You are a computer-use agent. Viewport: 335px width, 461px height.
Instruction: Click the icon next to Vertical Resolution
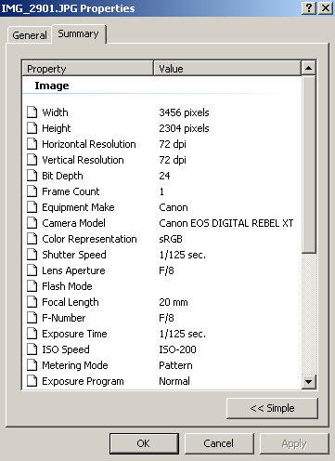click(x=32, y=160)
